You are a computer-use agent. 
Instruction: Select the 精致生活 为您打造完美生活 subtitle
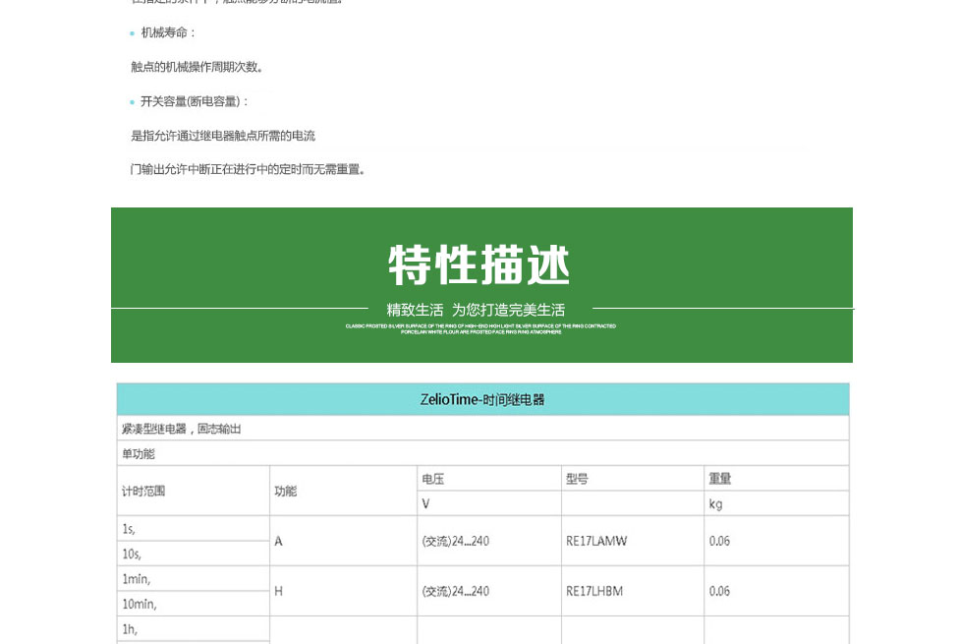click(476, 310)
